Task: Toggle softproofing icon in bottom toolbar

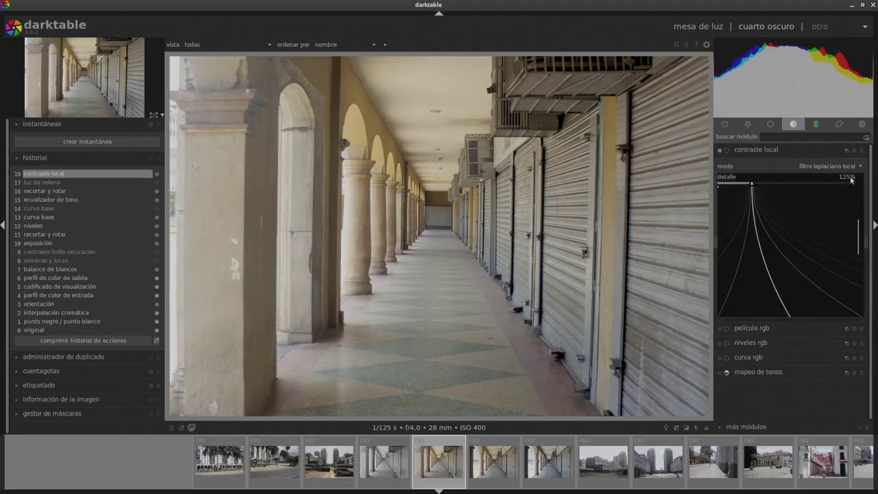Action: [696, 427]
